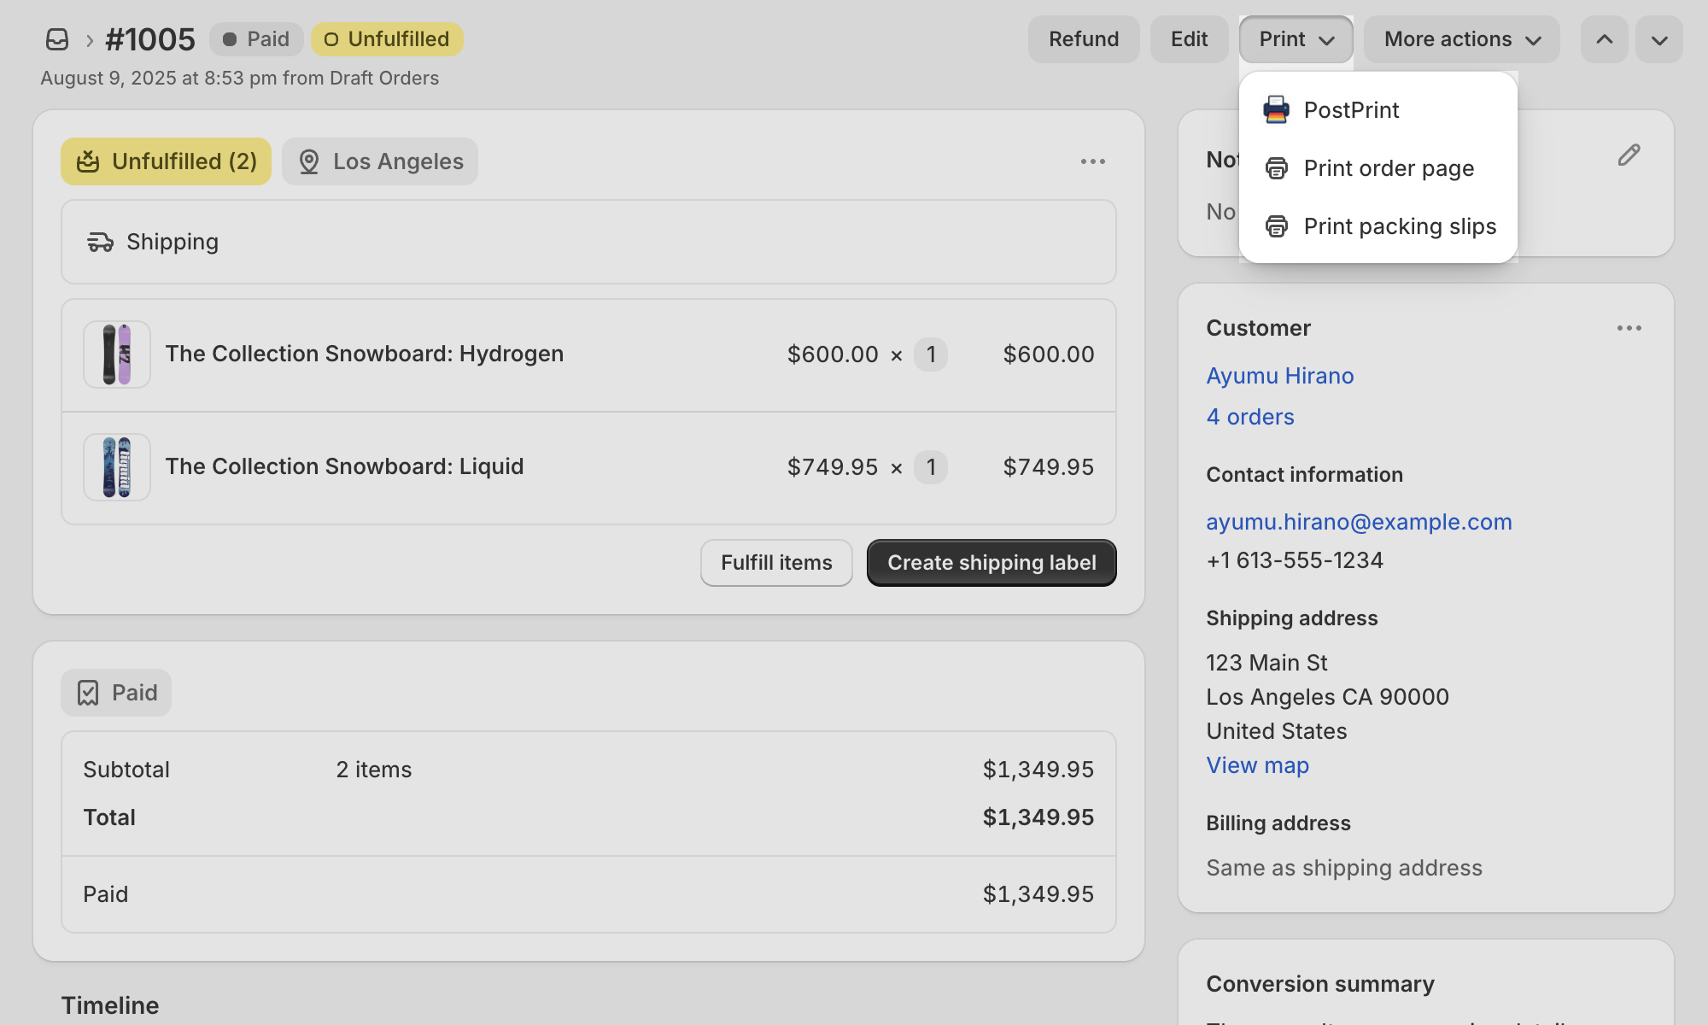The height and width of the screenshot is (1025, 1708).
Task: Click the location pin icon next to Los Angeles
Action: click(309, 161)
